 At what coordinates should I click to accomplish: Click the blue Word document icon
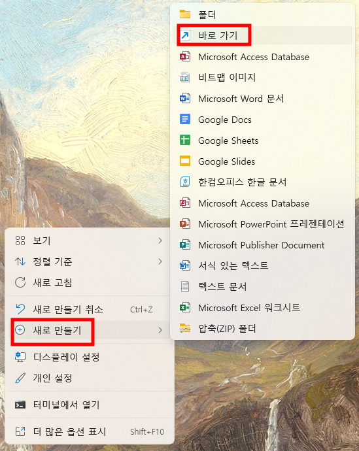point(184,98)
